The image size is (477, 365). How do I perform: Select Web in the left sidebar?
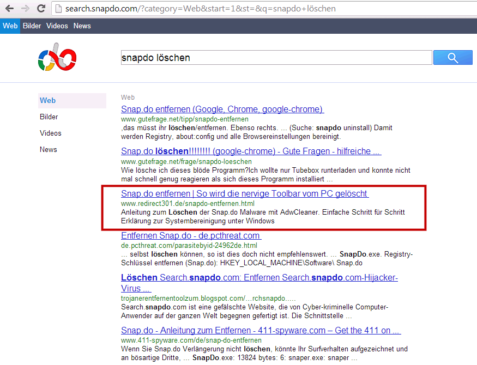(x=72, y=101)
